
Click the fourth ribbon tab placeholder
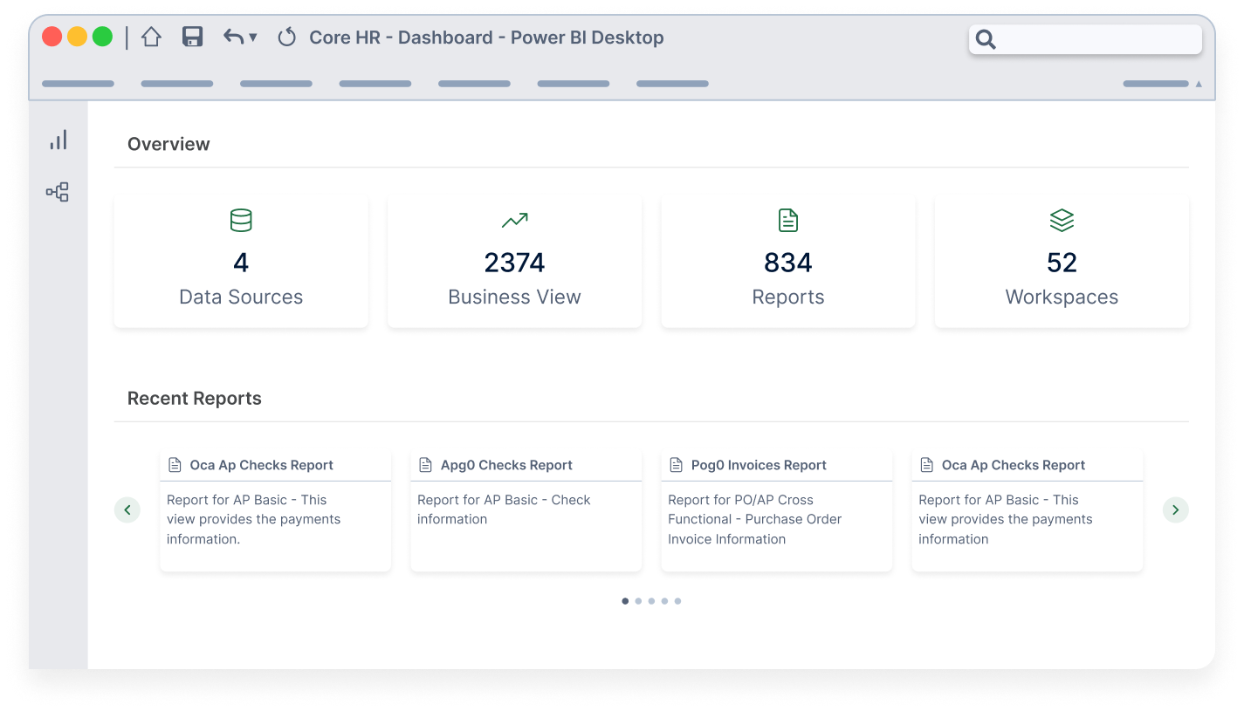[375, 84]
